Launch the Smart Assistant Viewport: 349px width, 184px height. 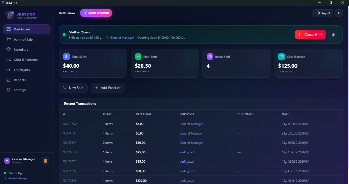[96, 13]
